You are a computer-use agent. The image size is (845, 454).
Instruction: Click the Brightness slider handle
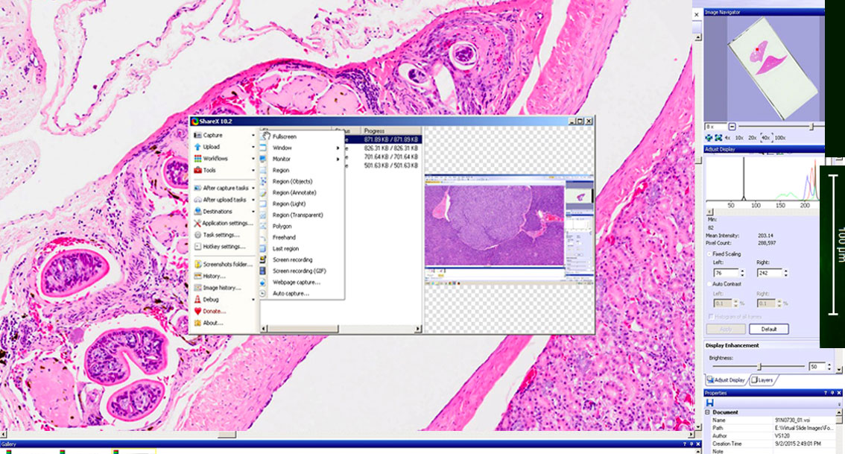[x=759, y=367]
